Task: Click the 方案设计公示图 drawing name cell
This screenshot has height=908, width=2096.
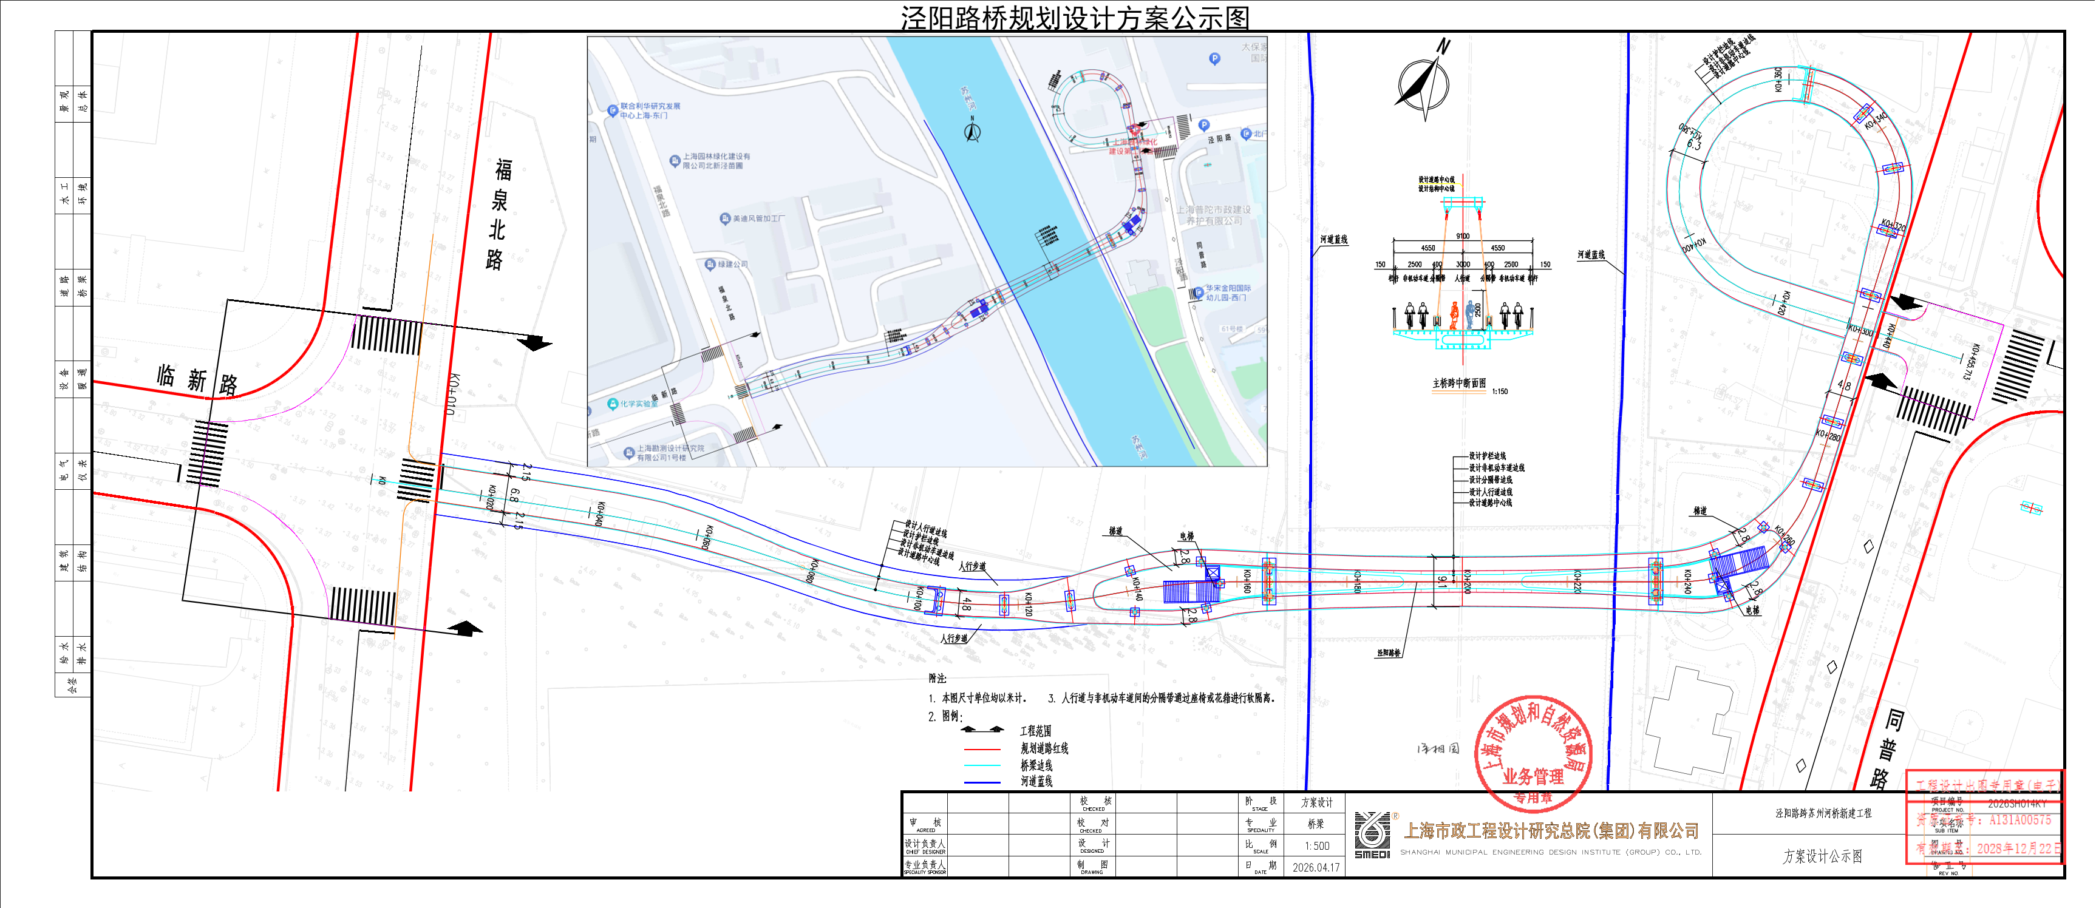Action: (x=1822, y=856)
